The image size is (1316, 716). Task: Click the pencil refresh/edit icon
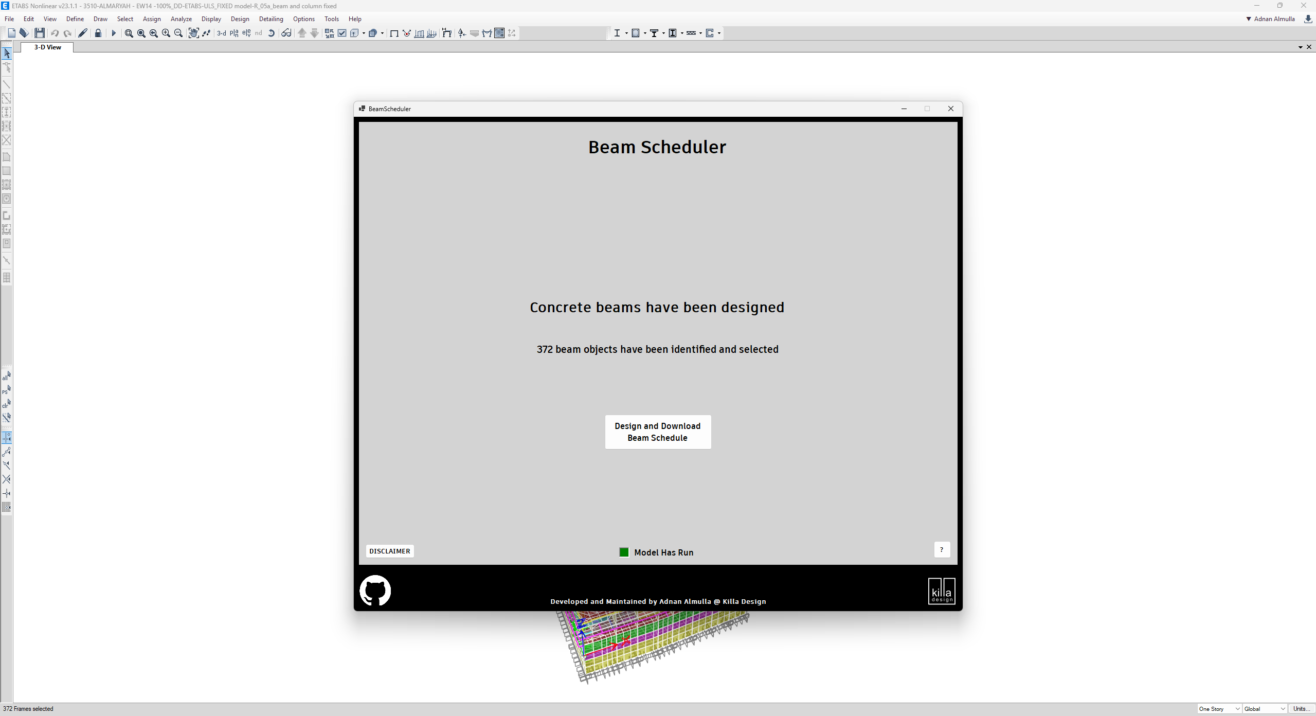point(82,33)
